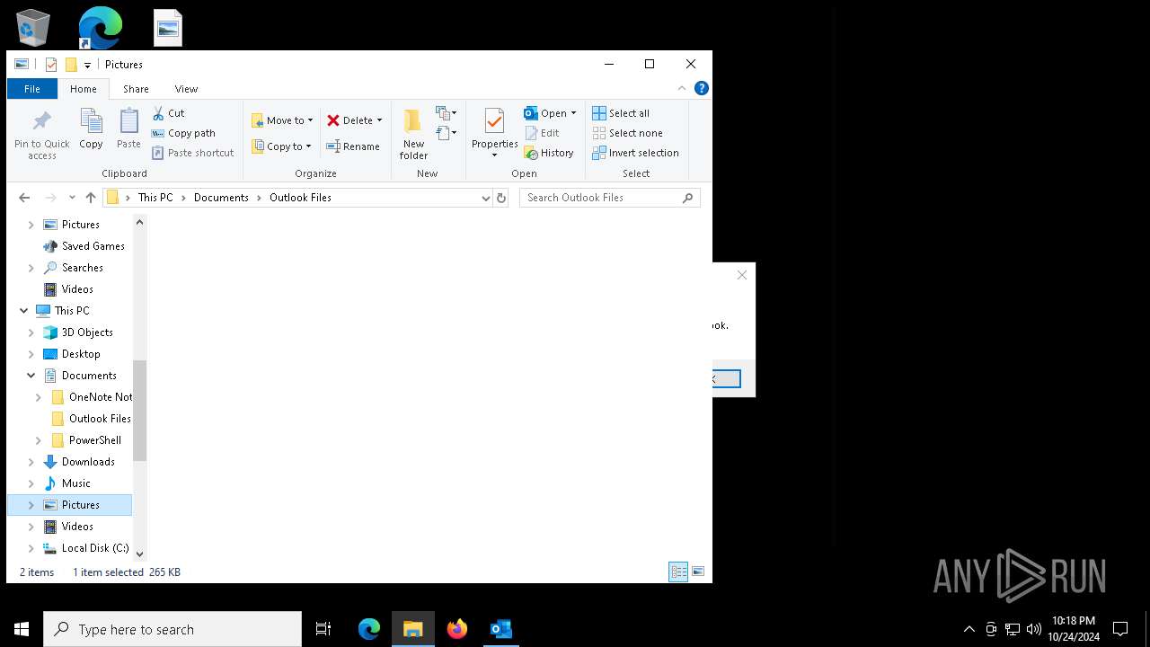
Task: Expand Delete options arrow
Action: (x=379, y=120)
